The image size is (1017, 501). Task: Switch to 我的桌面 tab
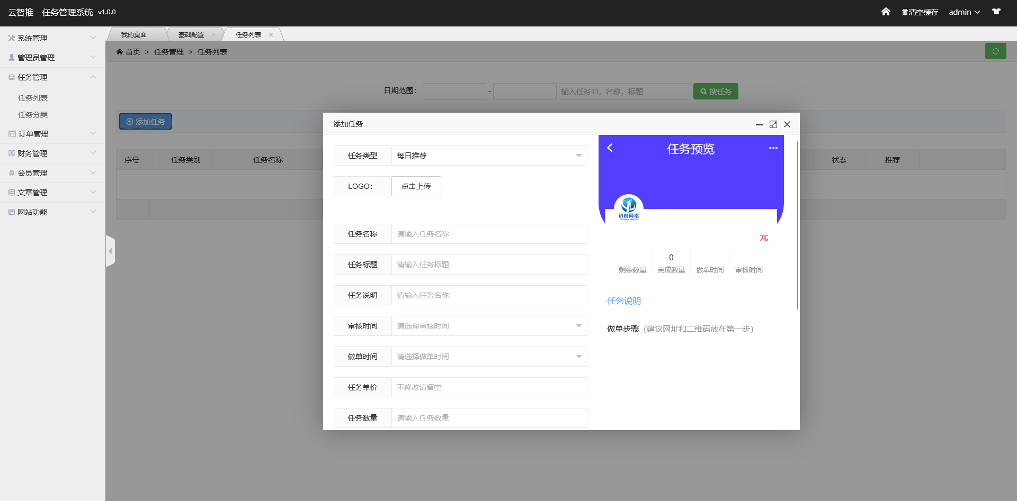pyautogui.click(x=134, y=35)
